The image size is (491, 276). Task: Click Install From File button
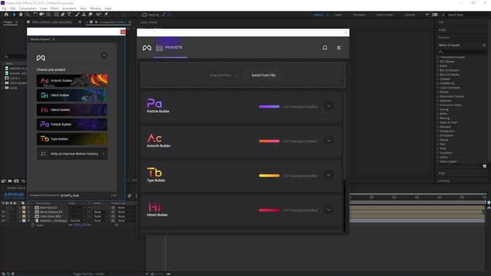tap(264, 75)
